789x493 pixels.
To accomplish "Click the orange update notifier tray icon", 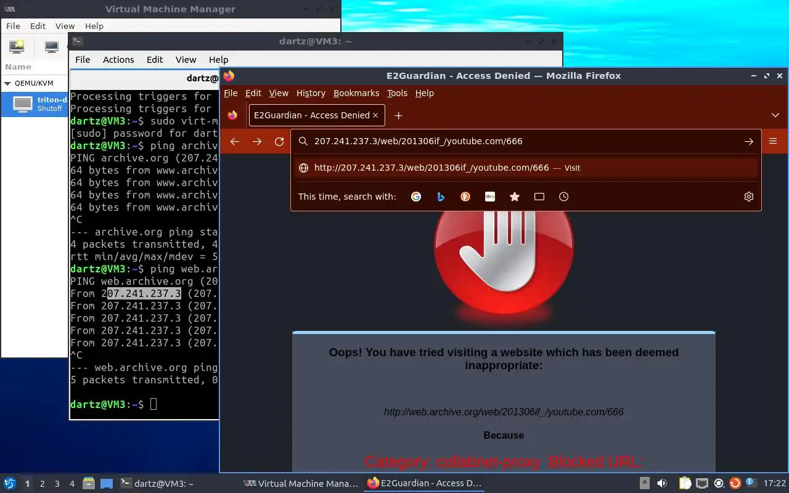I will (x=735, y=484).
